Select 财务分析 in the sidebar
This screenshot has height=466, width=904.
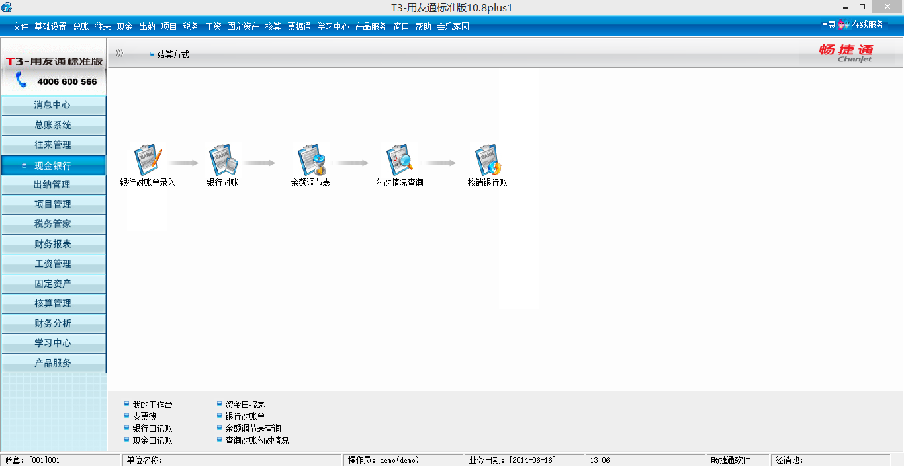[x=53, y=323]
